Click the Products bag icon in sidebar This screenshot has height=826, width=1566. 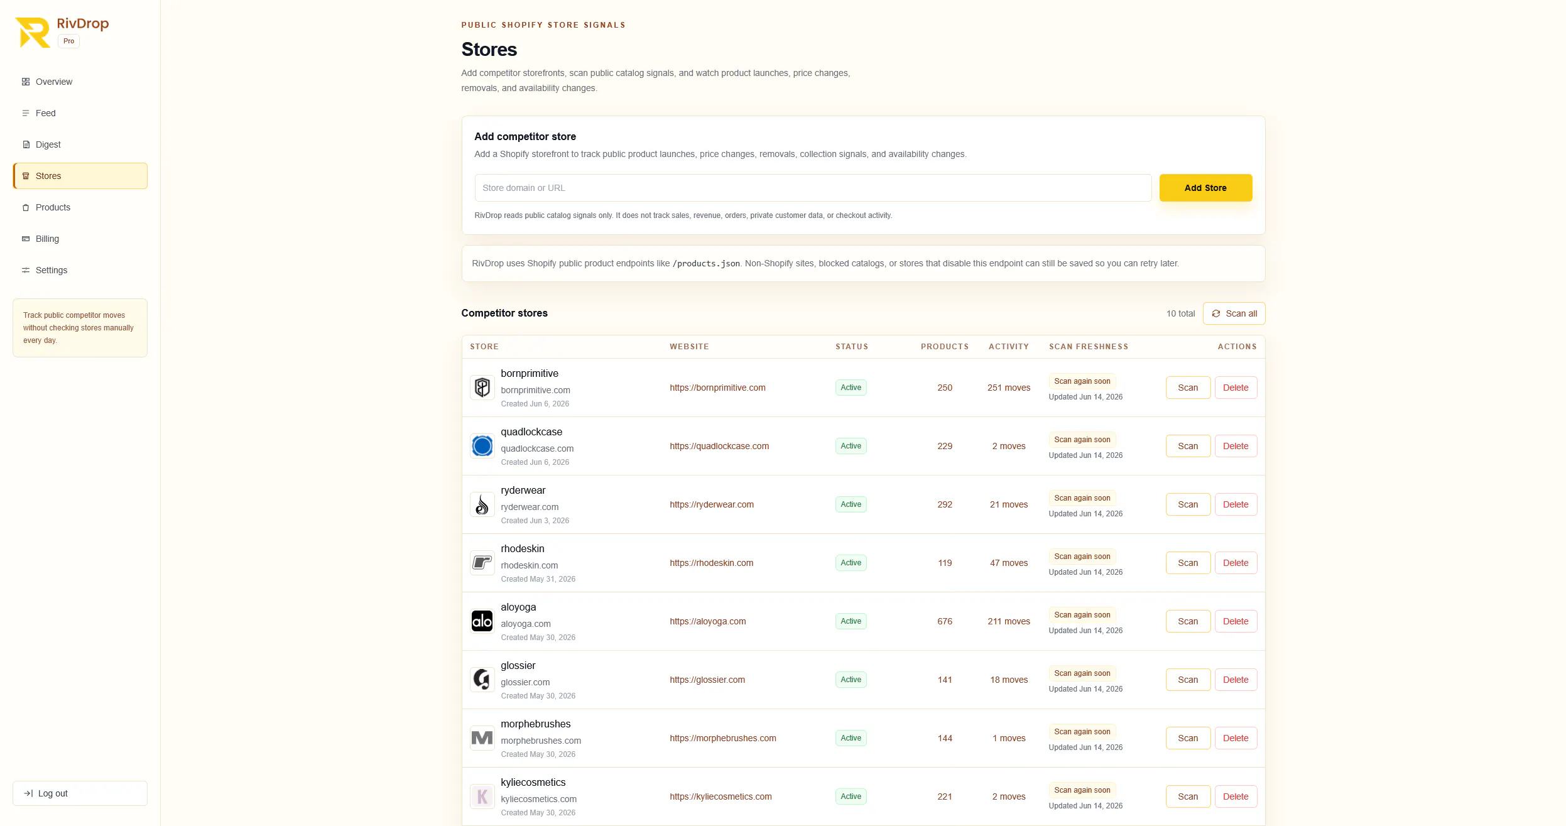click(26, 207)
